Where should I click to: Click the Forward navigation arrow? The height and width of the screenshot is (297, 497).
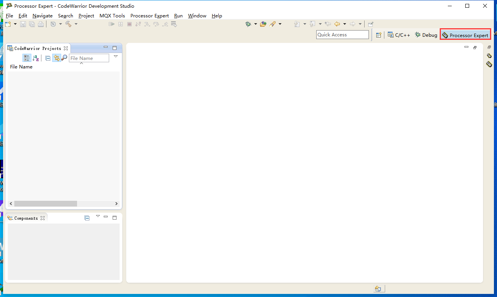[353, 24]
